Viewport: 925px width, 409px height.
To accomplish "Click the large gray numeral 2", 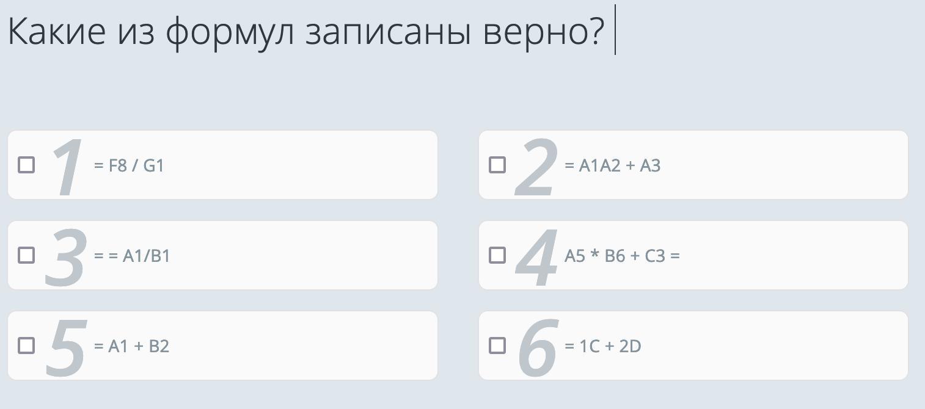I will click(x=536, y=167).
